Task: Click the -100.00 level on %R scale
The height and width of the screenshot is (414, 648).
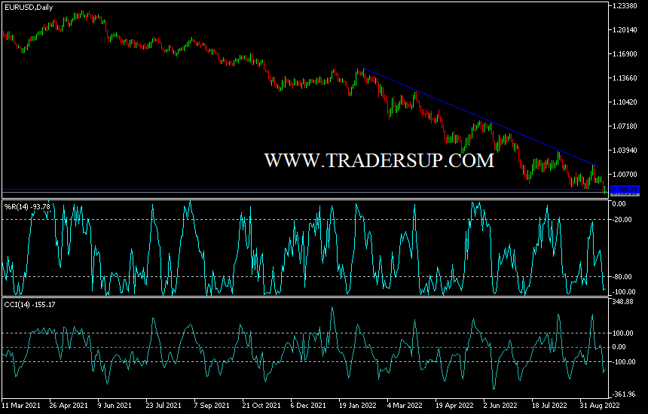Action: click(623, 292)
